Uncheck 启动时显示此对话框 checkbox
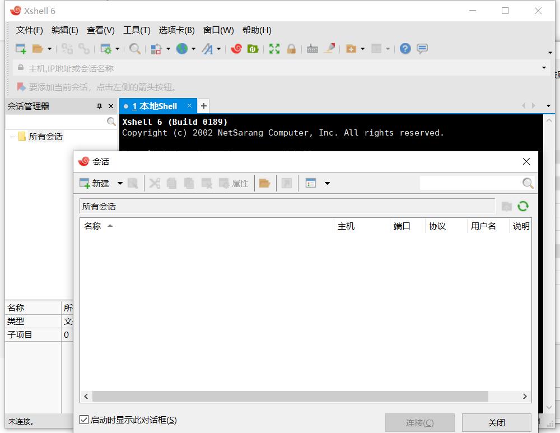The width and height of the screenshot is (560, 433). [x=84, y=420]
